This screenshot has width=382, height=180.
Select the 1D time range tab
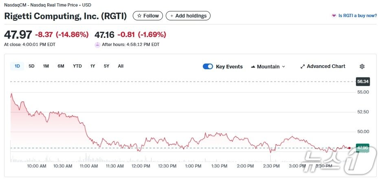tap(18, 66)
